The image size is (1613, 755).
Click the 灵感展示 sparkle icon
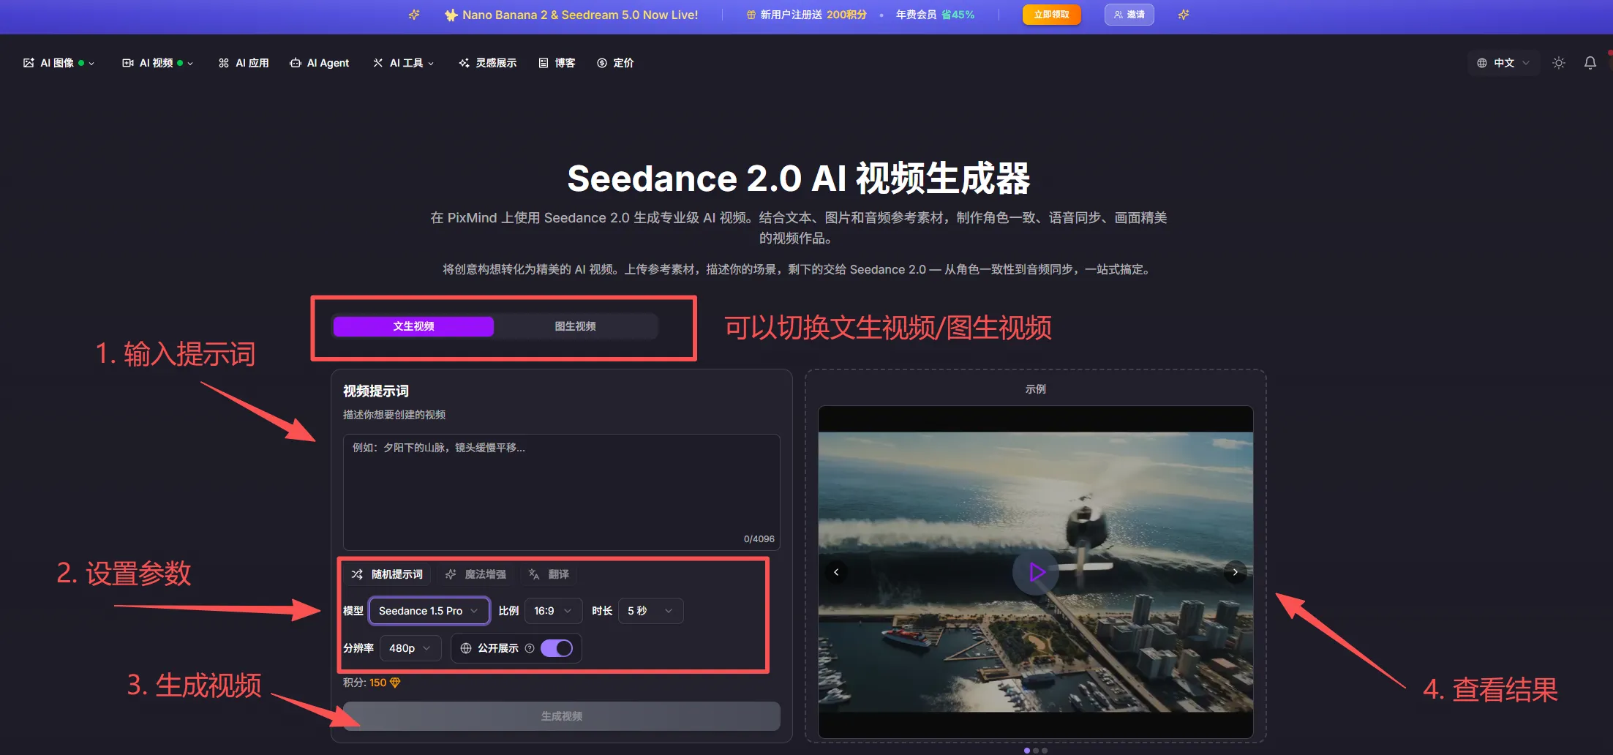[x=464, y=63]
